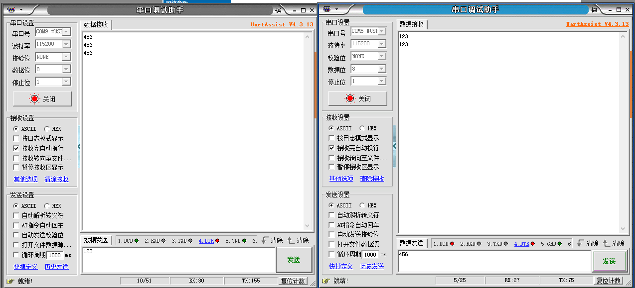
Task: Open the COM9 serial port dropdown
Action: [x=66, y=31]
